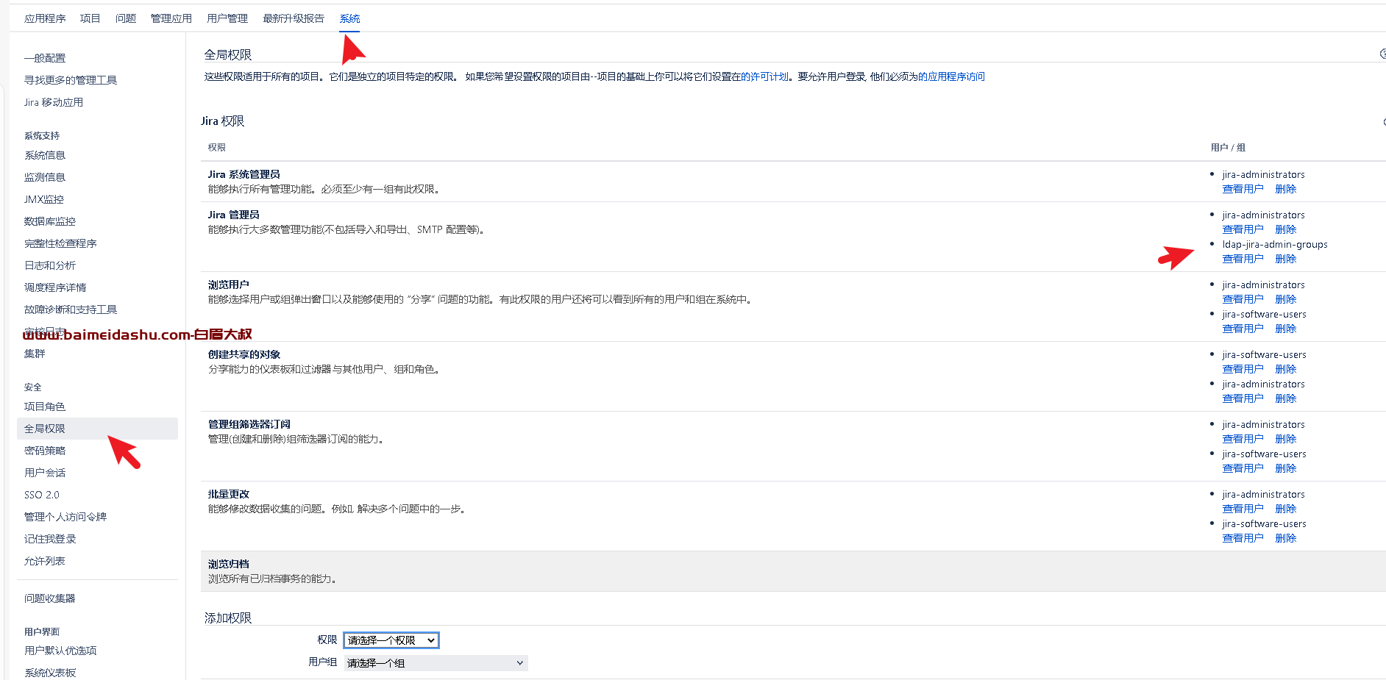Open 用户会话 in sidebar

45,473
